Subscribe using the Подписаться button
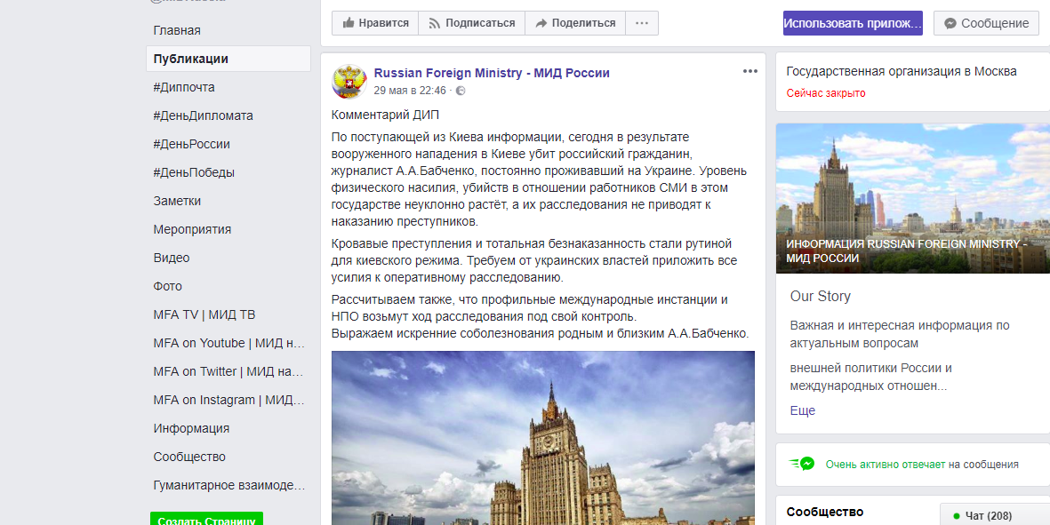This screenshot has height=525, width=1050. [471, 23]
